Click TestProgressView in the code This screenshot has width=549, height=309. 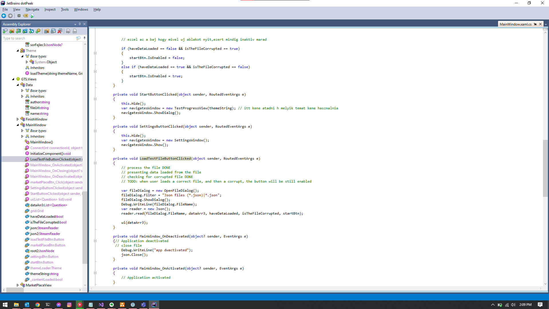[x=191, y=108]
